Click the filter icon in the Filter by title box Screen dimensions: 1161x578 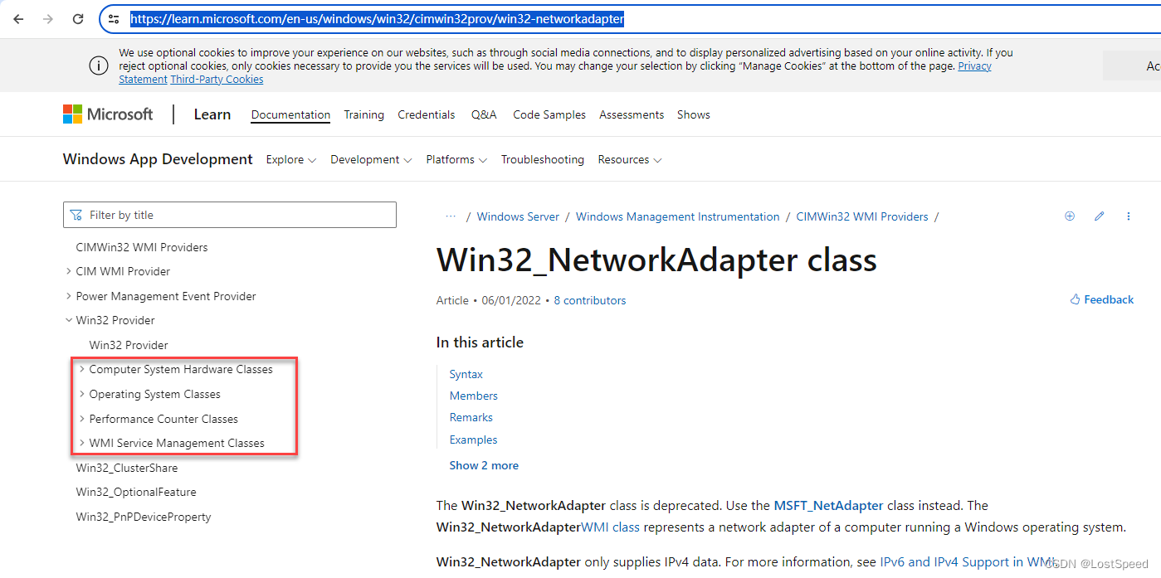[76, 215]
